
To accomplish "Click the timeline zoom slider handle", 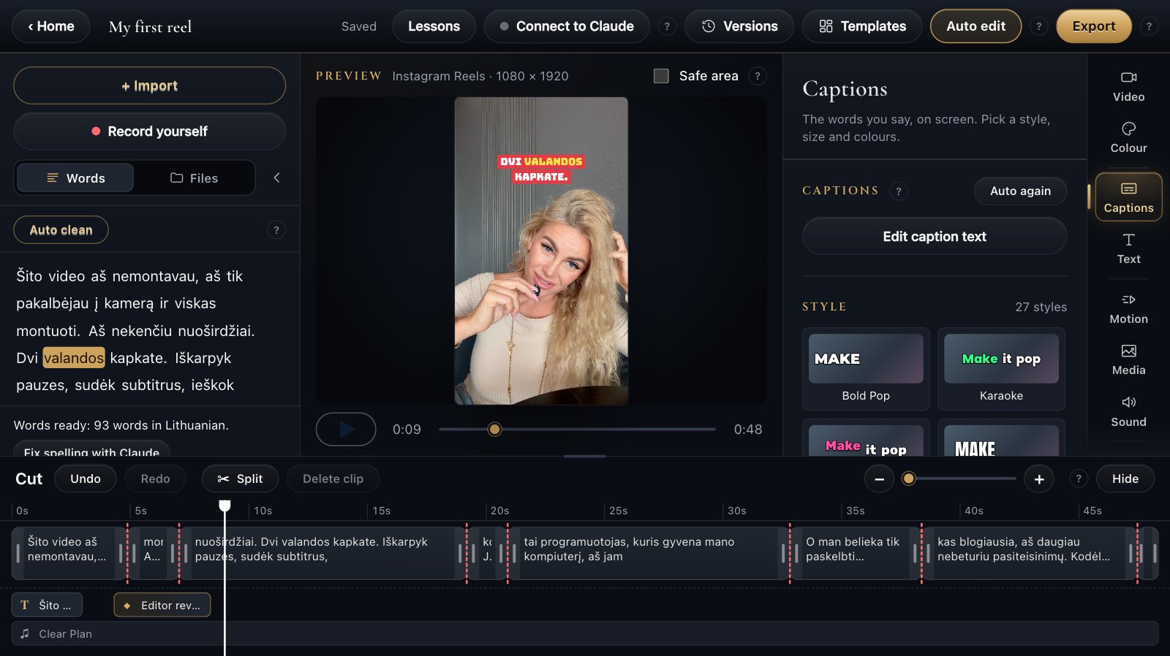I will pos(909,479).
